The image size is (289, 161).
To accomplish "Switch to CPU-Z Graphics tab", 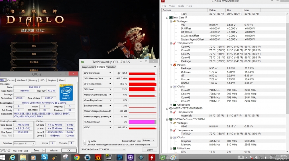I will tap(52, 80).
